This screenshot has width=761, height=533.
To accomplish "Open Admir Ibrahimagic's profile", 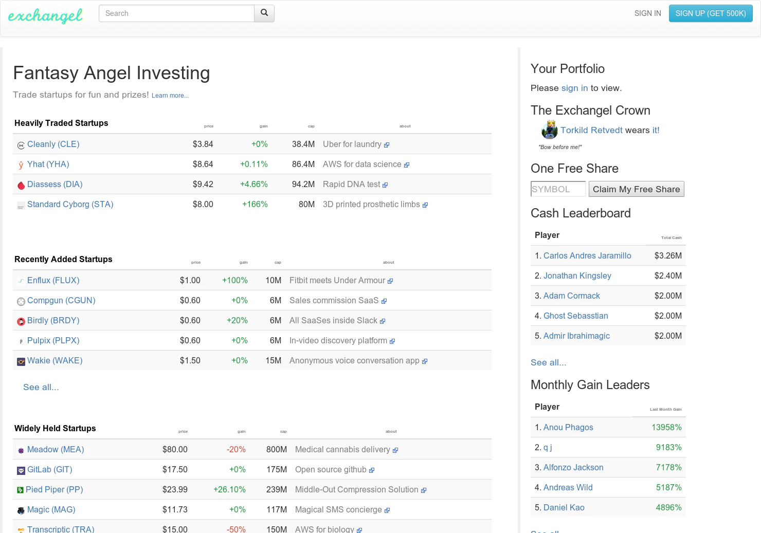I will [x=576, y=336].
